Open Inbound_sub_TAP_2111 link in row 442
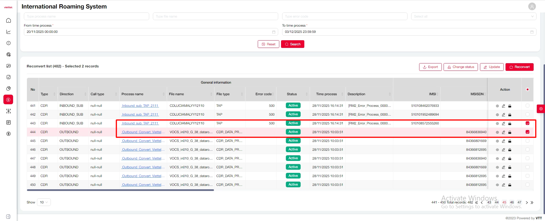This screenshot has width=545, height=221. (x=140, y=114)
